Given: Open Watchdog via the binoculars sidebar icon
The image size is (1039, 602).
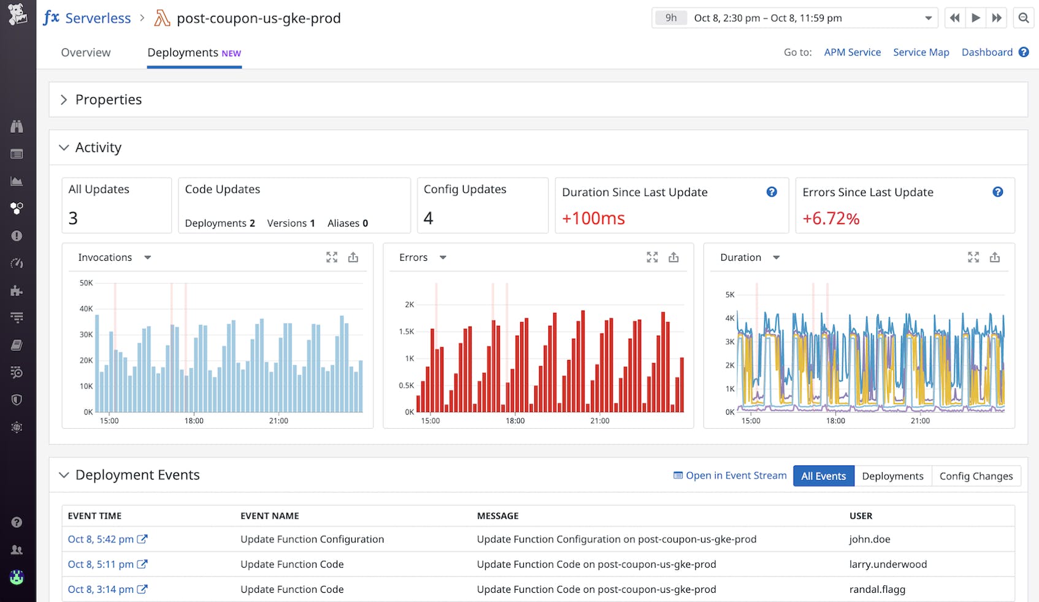Looking at the screenshot, I should click(17, 126).
